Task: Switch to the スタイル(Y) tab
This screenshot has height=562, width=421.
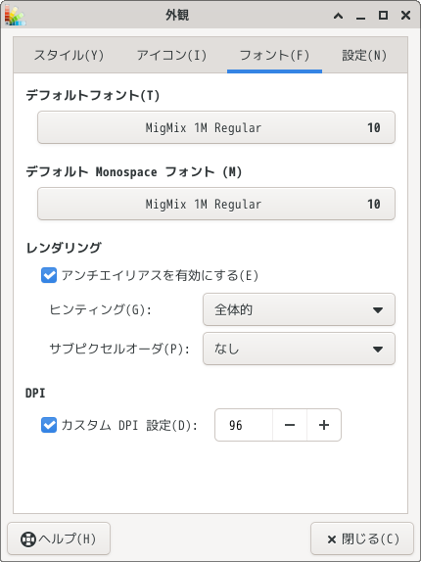Action: (69, 56)
